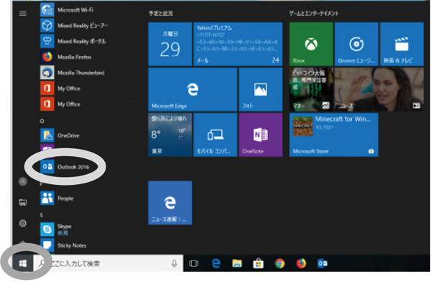This screenshot has width=431, height=295.
Task: Click the 予定と近況 group heading
Action: 160,13
